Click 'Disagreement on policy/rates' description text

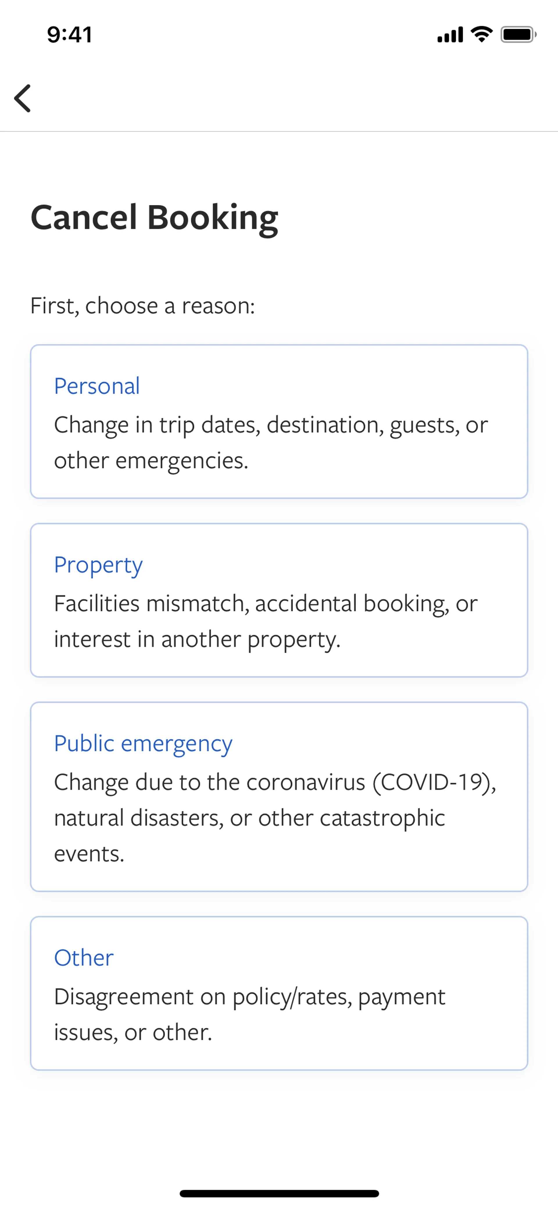click(249, 997)
